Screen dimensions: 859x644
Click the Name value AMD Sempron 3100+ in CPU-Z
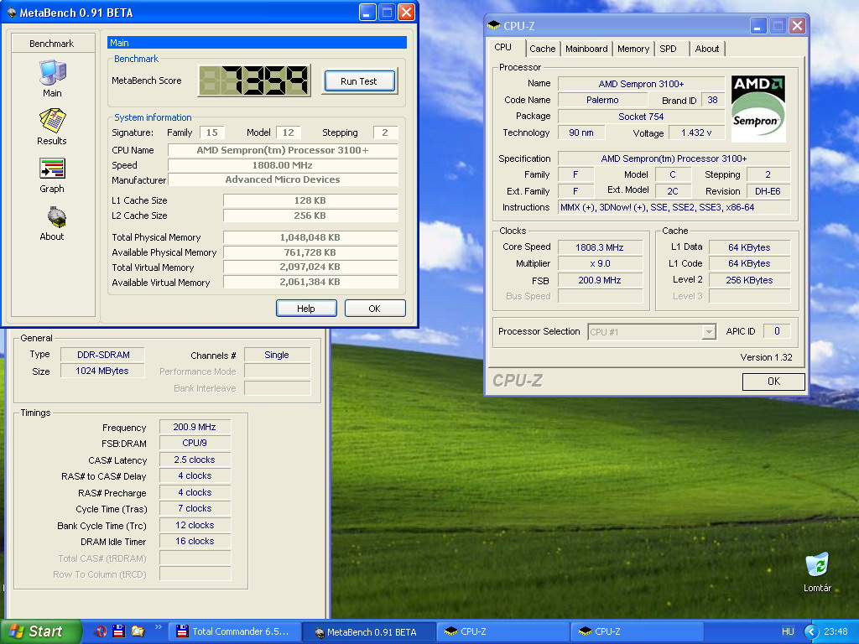coord(641,84)
